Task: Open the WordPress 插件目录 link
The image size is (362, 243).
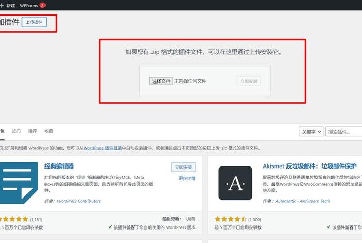Action: (102, 148)
